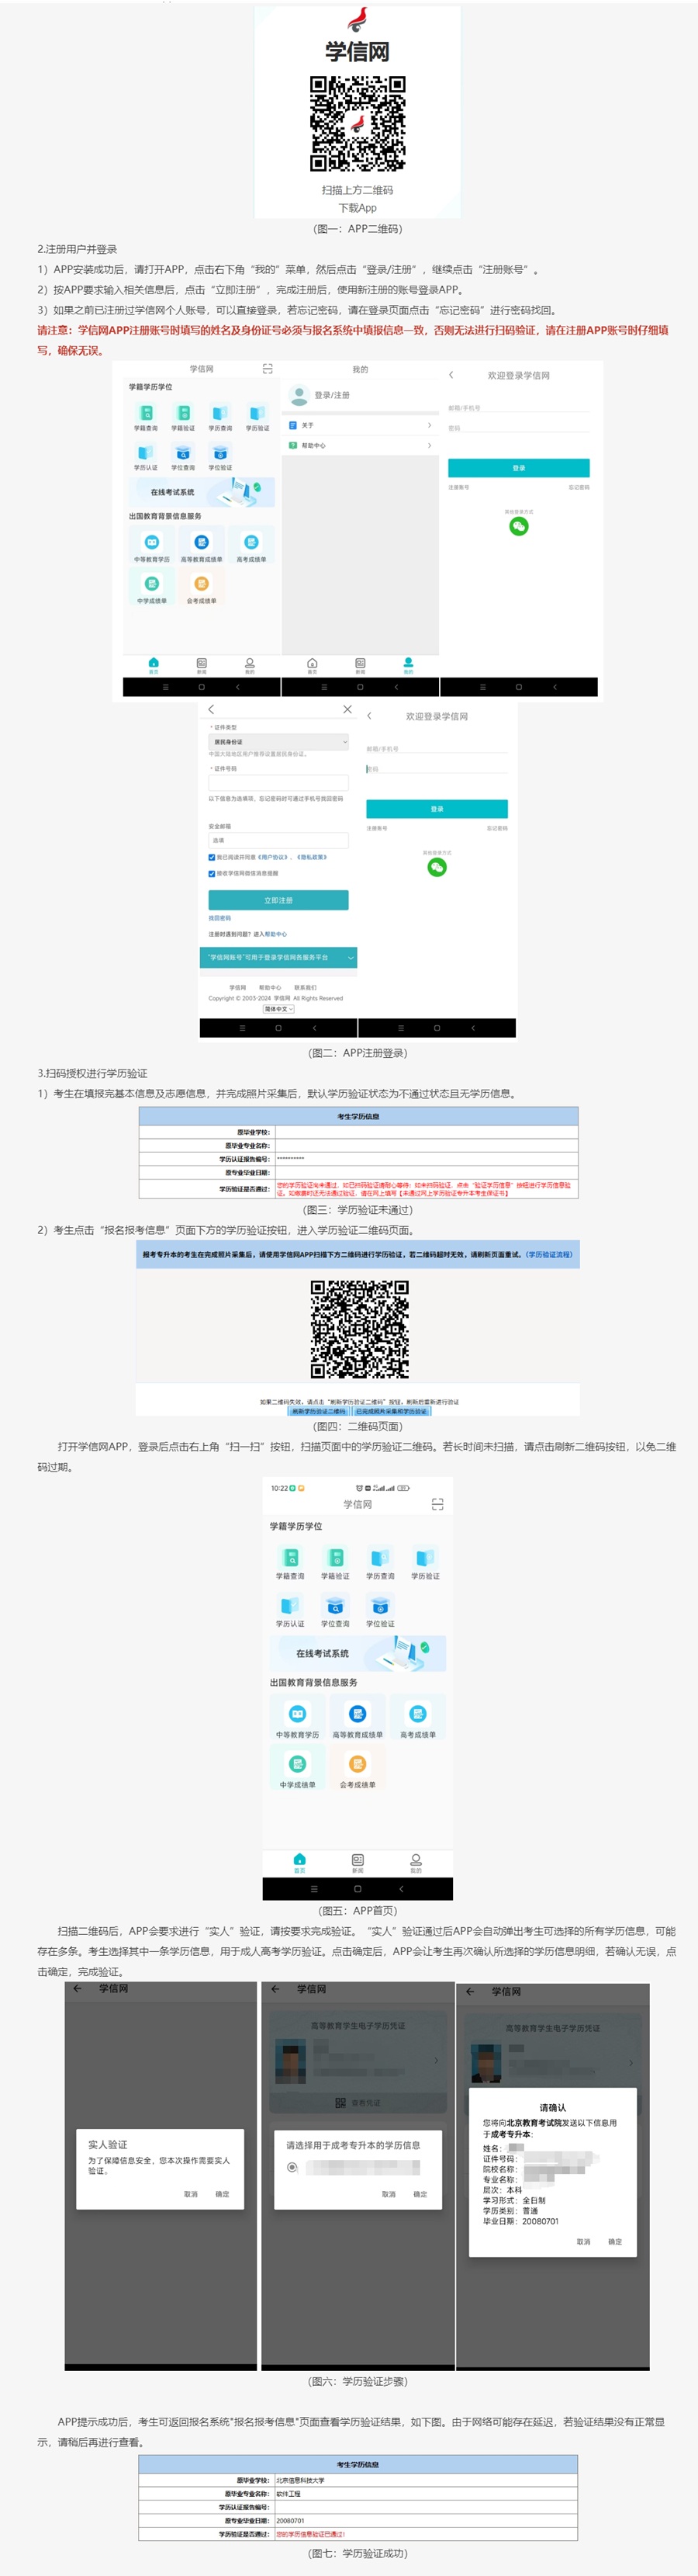698x2576 pixels.
Task: Tap back arrow on 实人验证 screen header
Action: [x=77, y=1989]
